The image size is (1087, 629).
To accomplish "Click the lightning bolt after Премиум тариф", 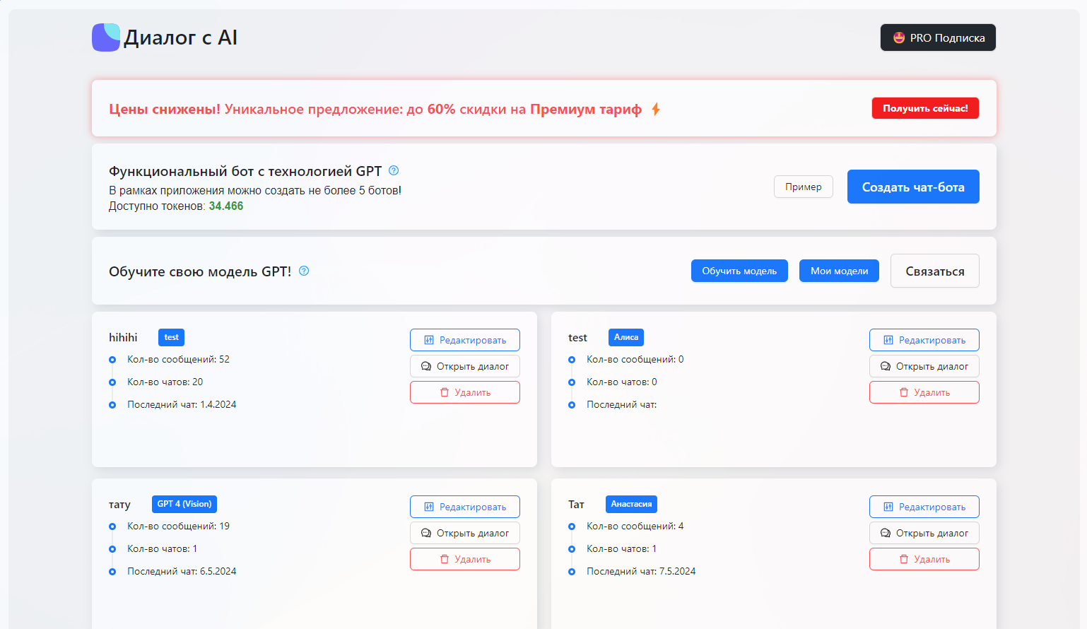I will pyautogui.click(x=656, y=109).
